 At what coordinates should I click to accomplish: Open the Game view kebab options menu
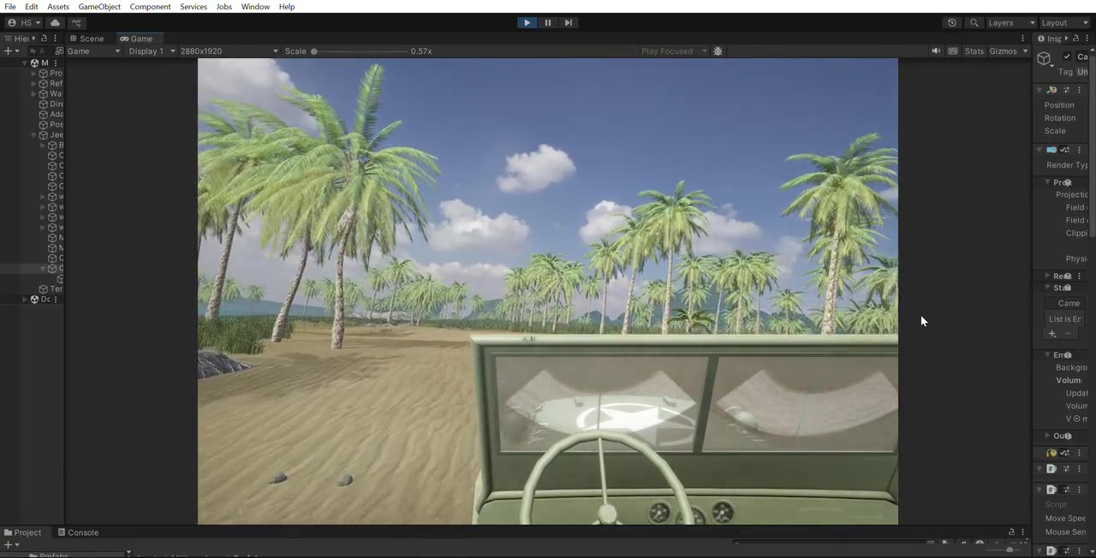pyautogui.click(x=1022, y=39)
